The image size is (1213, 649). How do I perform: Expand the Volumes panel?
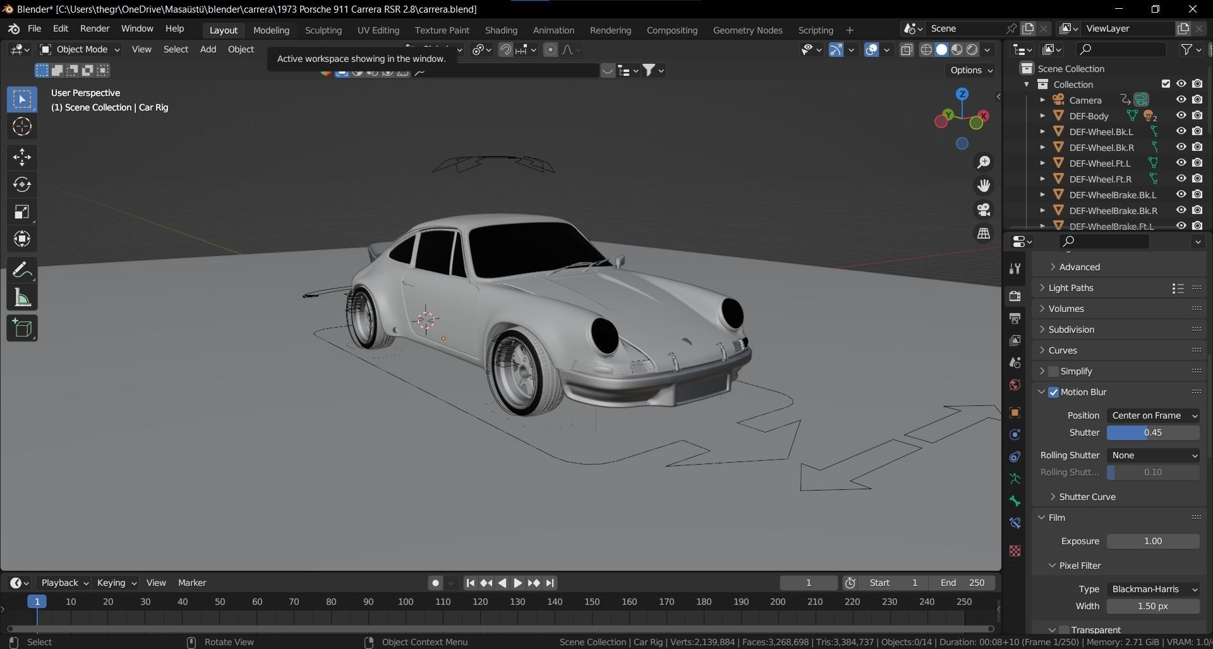[x=1042, y=309]
